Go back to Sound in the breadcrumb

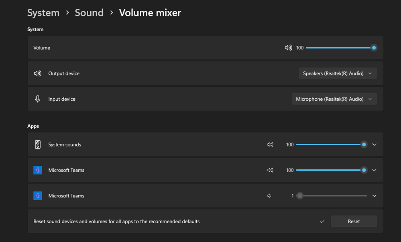(89, 13)
